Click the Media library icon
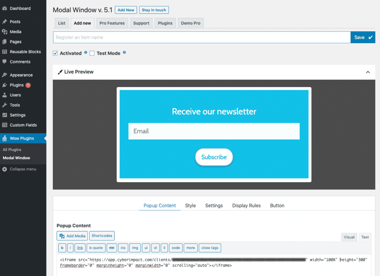The height and width of the screenshot is (276, 380). (4, 32)
